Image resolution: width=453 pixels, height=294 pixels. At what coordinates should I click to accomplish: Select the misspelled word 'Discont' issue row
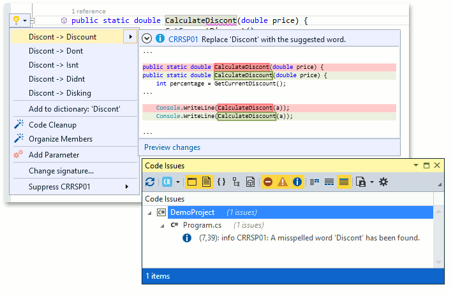click(x=309, y=238)
